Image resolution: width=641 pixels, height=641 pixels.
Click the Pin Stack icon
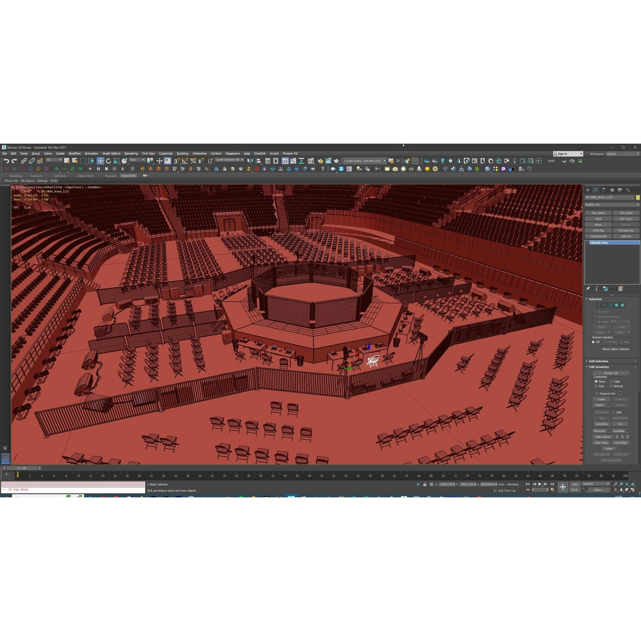pos(588,288)
